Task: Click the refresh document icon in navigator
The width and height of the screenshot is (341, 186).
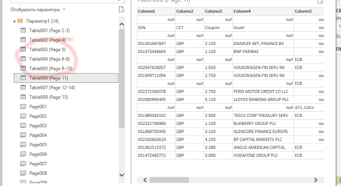Action: 121,9
